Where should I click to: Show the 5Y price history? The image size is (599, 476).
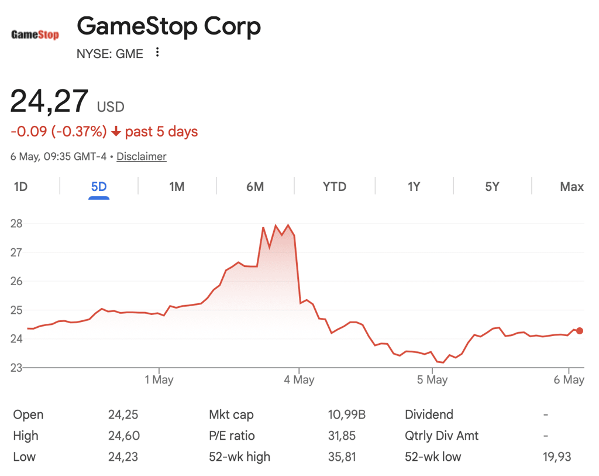[493, 187]
